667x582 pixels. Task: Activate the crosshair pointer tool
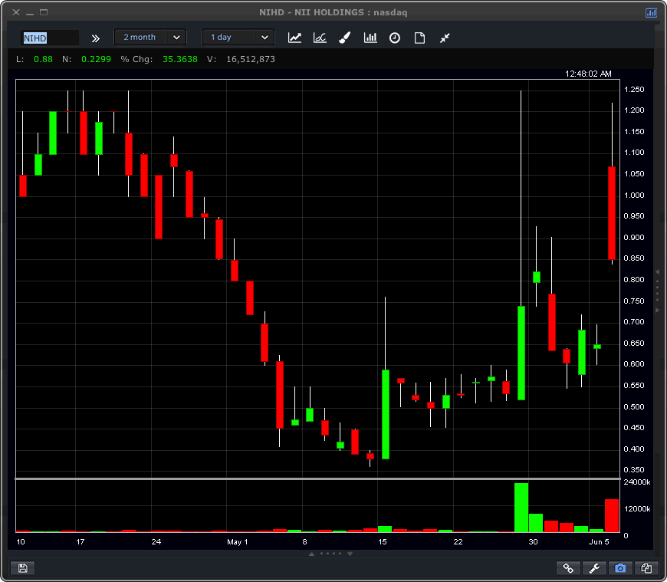445,38
